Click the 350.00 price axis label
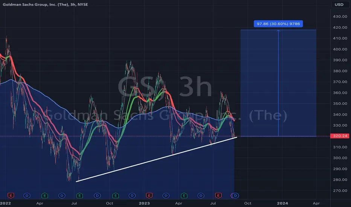Image resolution: width=351 pixels, height=207 pixels. pos(340,103)
